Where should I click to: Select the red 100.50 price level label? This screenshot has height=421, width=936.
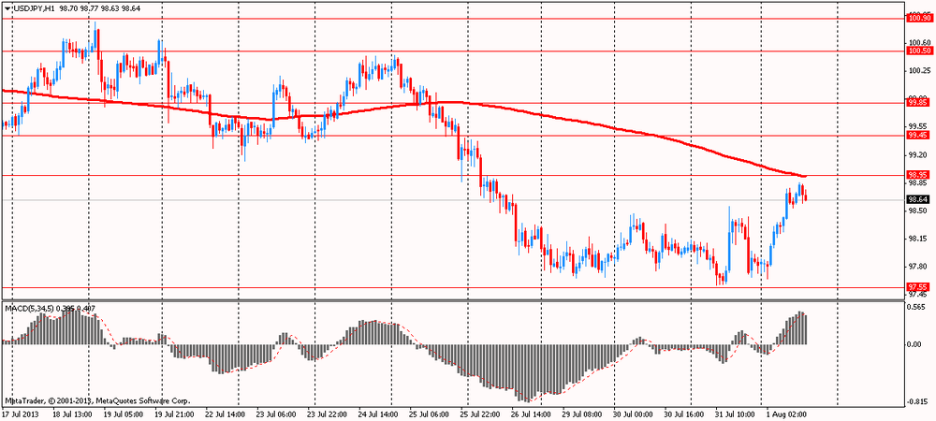pyautogui.click(x=918, y=51)
